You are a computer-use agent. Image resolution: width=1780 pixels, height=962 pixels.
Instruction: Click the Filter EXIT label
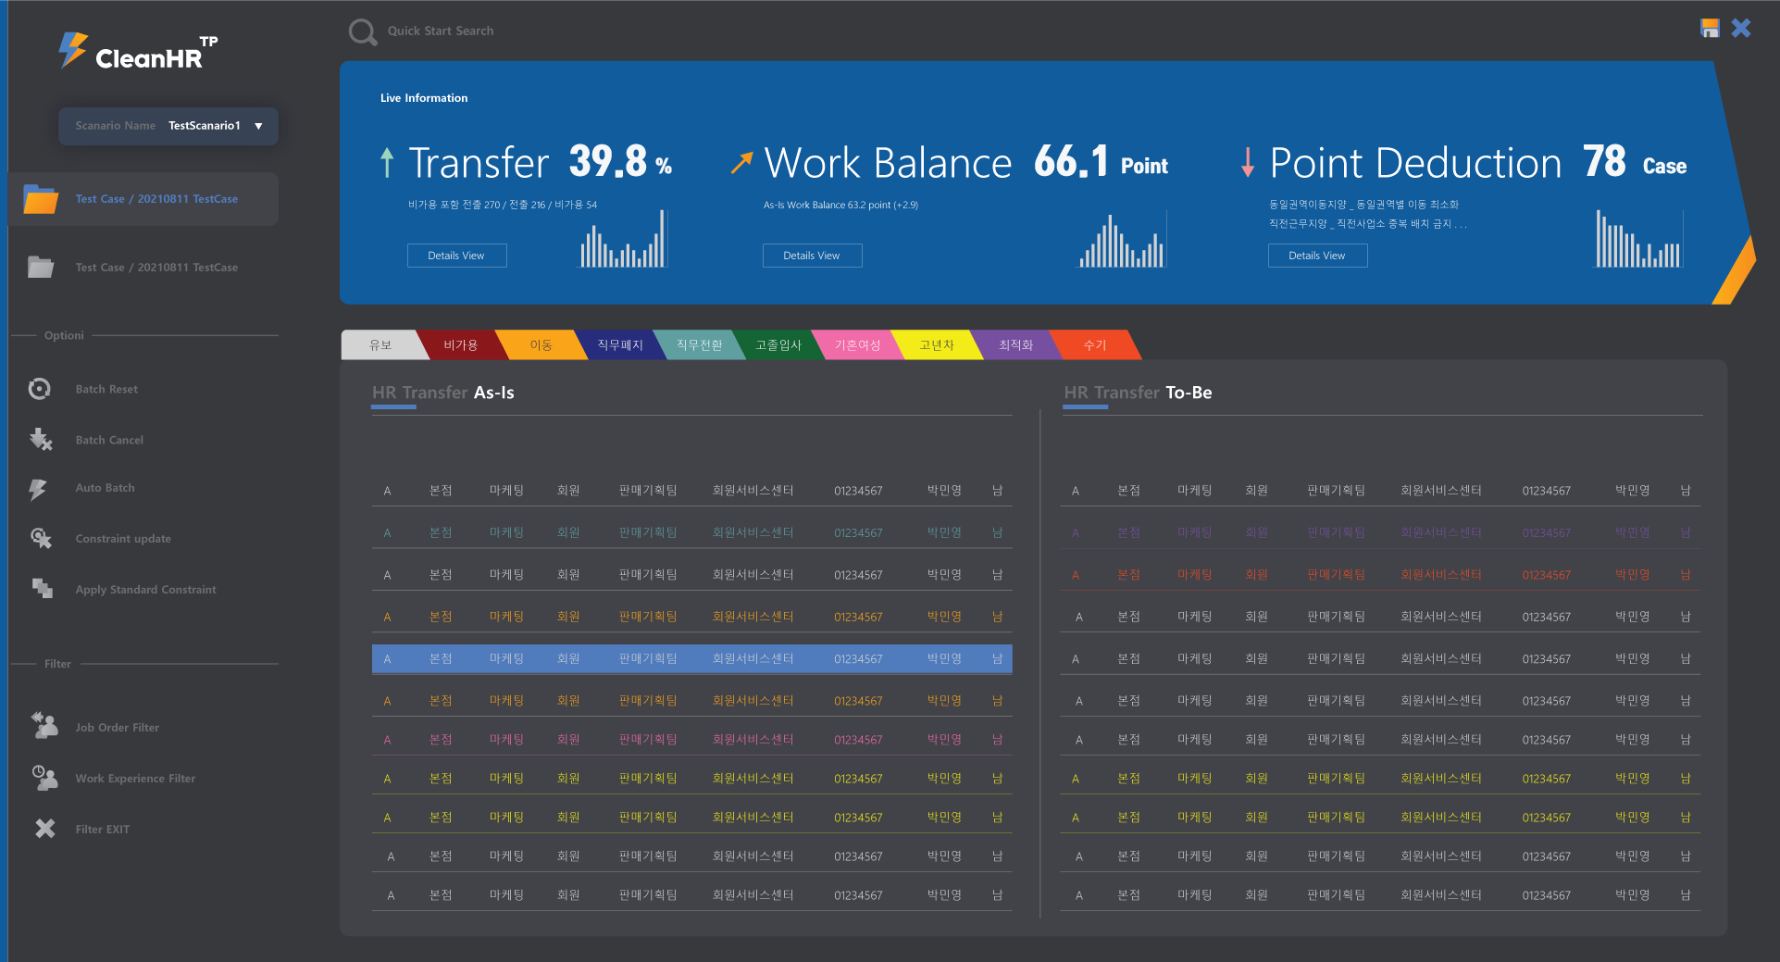pos(102,830)
